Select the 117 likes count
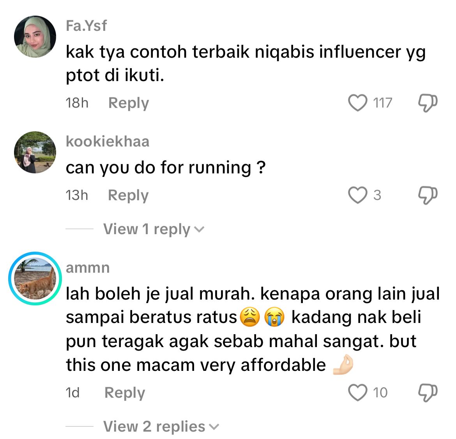Image resolution: width=456 pixels, height=439 pixels. 383,103
